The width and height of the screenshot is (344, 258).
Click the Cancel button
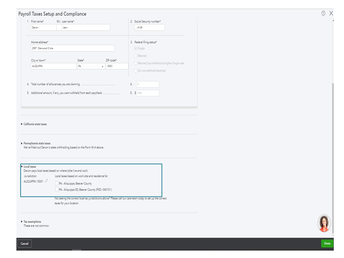pos(25,244)
